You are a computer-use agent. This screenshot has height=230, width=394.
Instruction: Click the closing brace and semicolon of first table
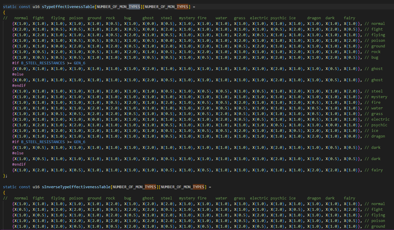(x=5, y=176)
